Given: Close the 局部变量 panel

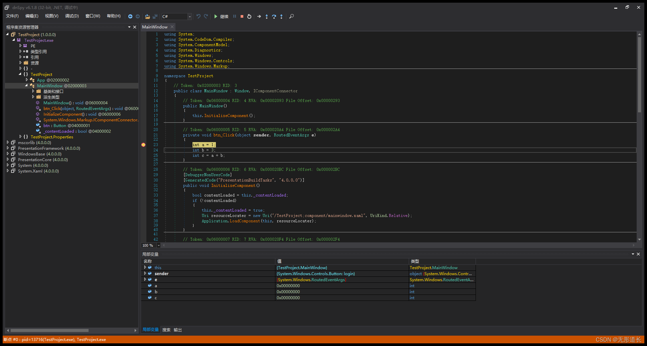Looking at the screenshot, I should pyautogui.click(x=638, y=254).
